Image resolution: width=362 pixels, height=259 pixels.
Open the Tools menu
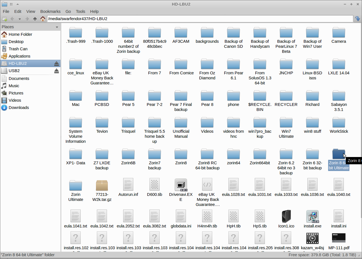(x=80, y=11)
